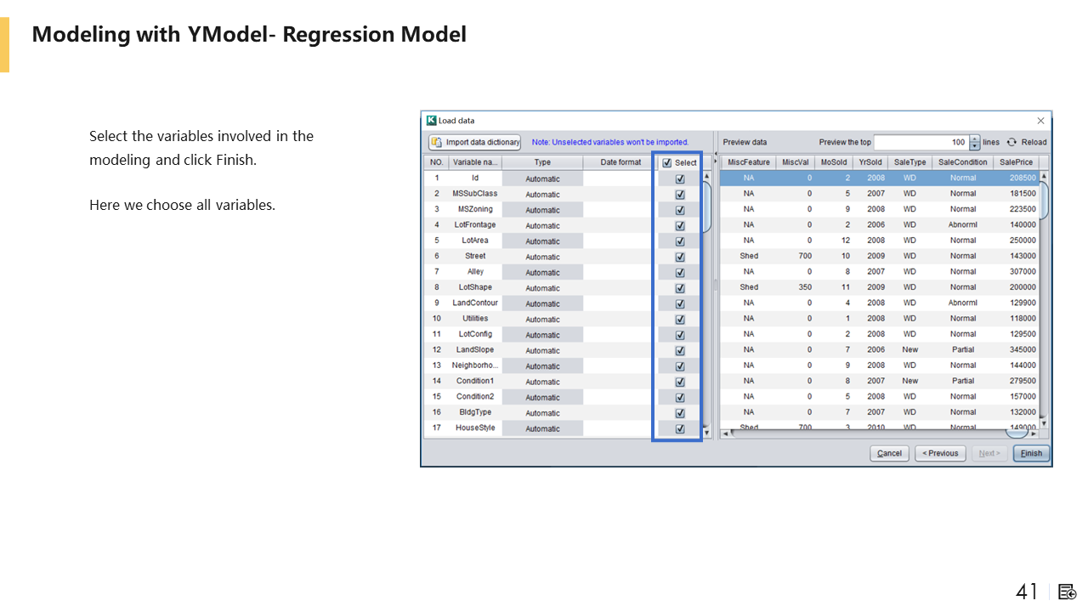The height and width of the screenshot is (612, 1088).
Task: Open Type dropdown for Street row
Action: point(542,257)
